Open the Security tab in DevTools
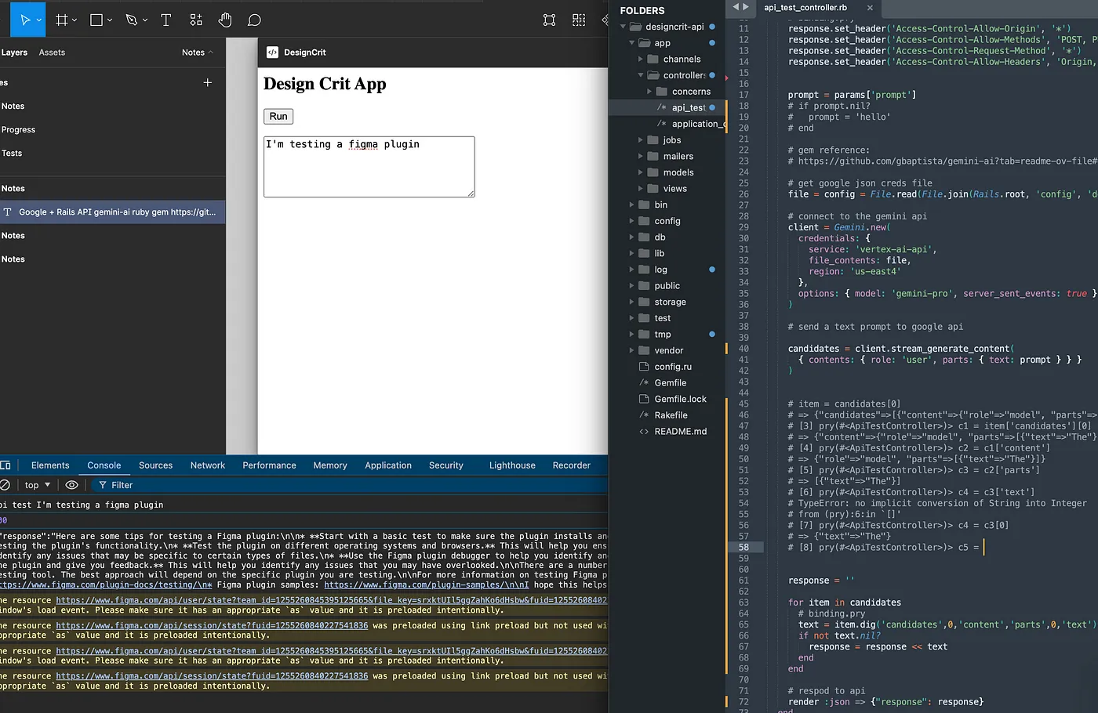This screenshot has height=713, width=1098. click(446, 465)
